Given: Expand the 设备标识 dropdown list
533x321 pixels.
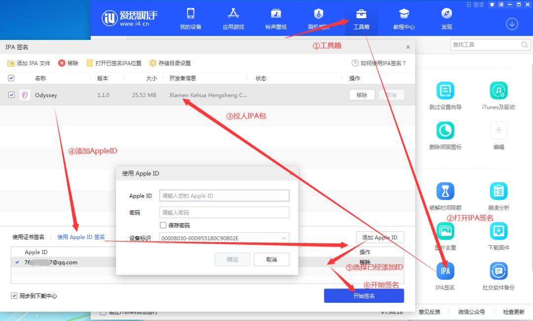Looking at the screenshot, I should click(x=284, y=238).
